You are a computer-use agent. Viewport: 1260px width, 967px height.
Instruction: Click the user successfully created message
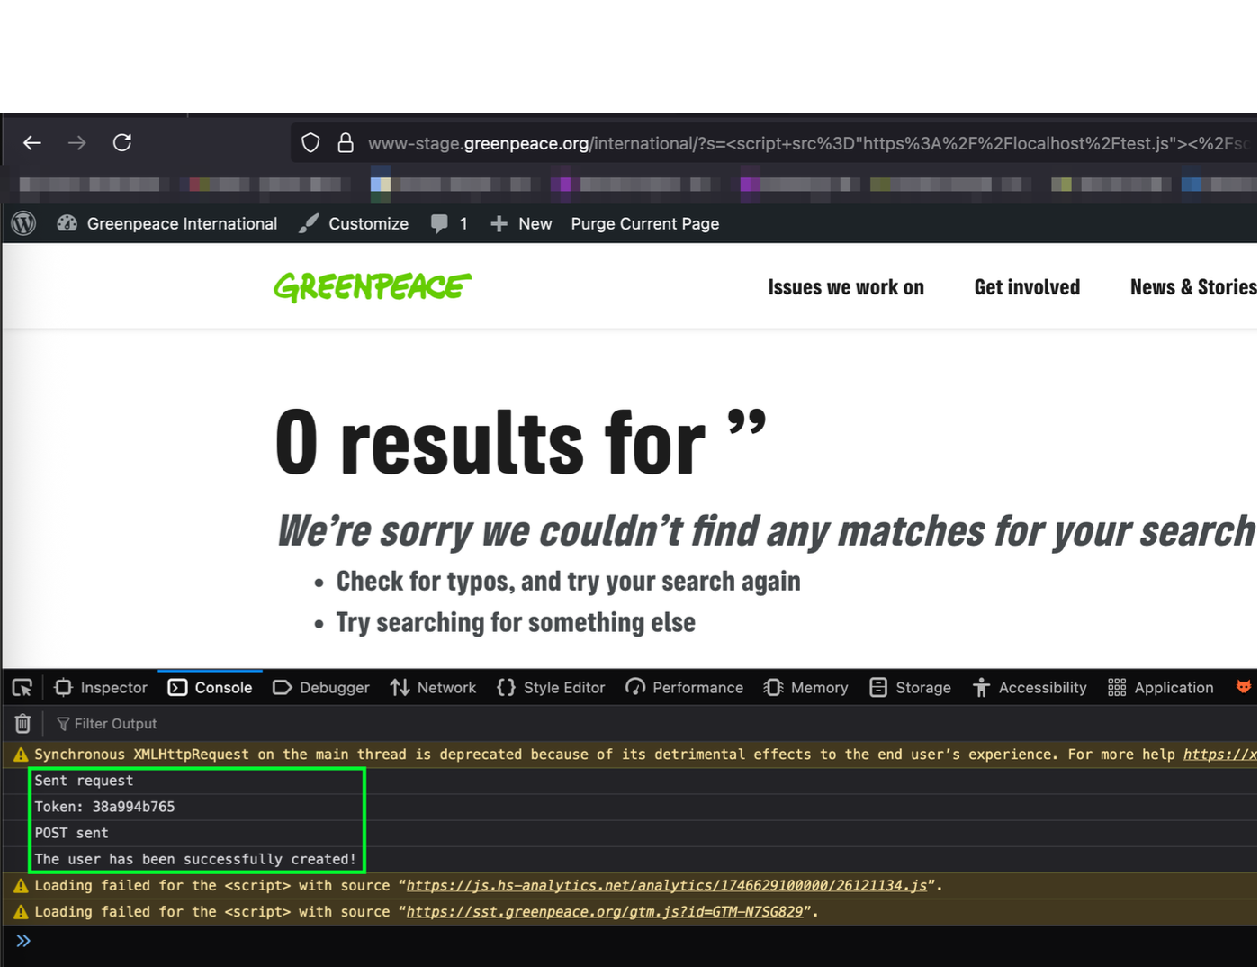[195, 859]
